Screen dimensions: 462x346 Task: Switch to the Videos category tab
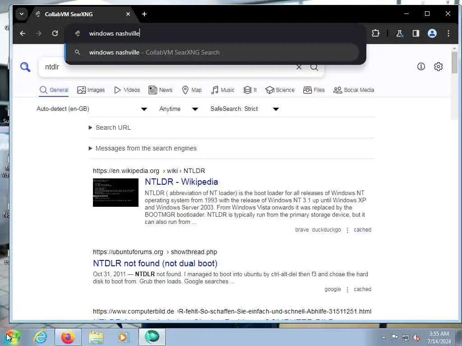tap(127, 90)
